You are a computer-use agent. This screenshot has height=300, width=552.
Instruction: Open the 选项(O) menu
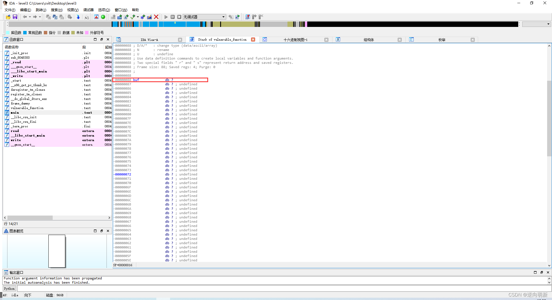coord(104,10)
